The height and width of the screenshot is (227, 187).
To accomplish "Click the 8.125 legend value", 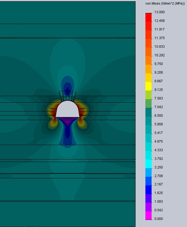I will (x=159, y=90).
